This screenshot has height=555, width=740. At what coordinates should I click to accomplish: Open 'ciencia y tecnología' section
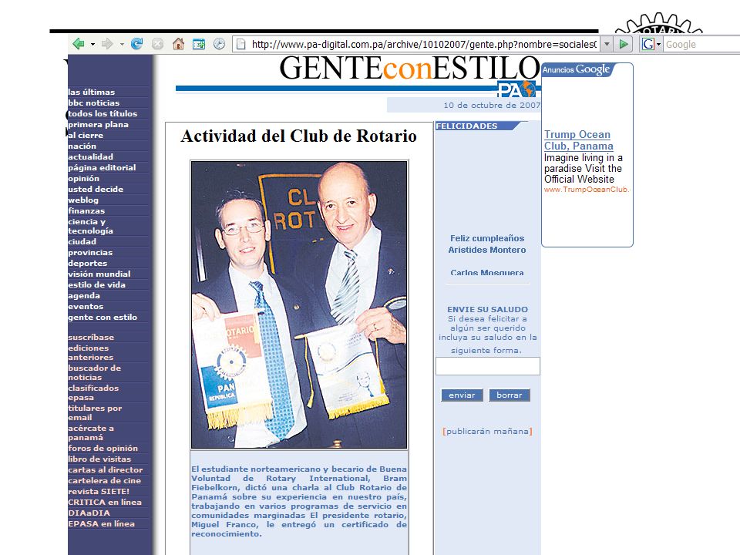(91, 226)
